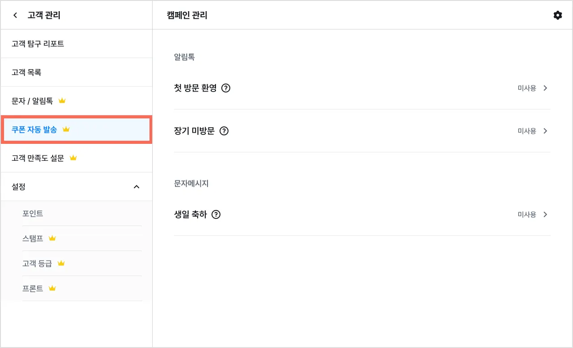Viewport: 573px width, 348px height.
Task: Open 첫 방문 환영 미사용 arrow
Action: 545,88
